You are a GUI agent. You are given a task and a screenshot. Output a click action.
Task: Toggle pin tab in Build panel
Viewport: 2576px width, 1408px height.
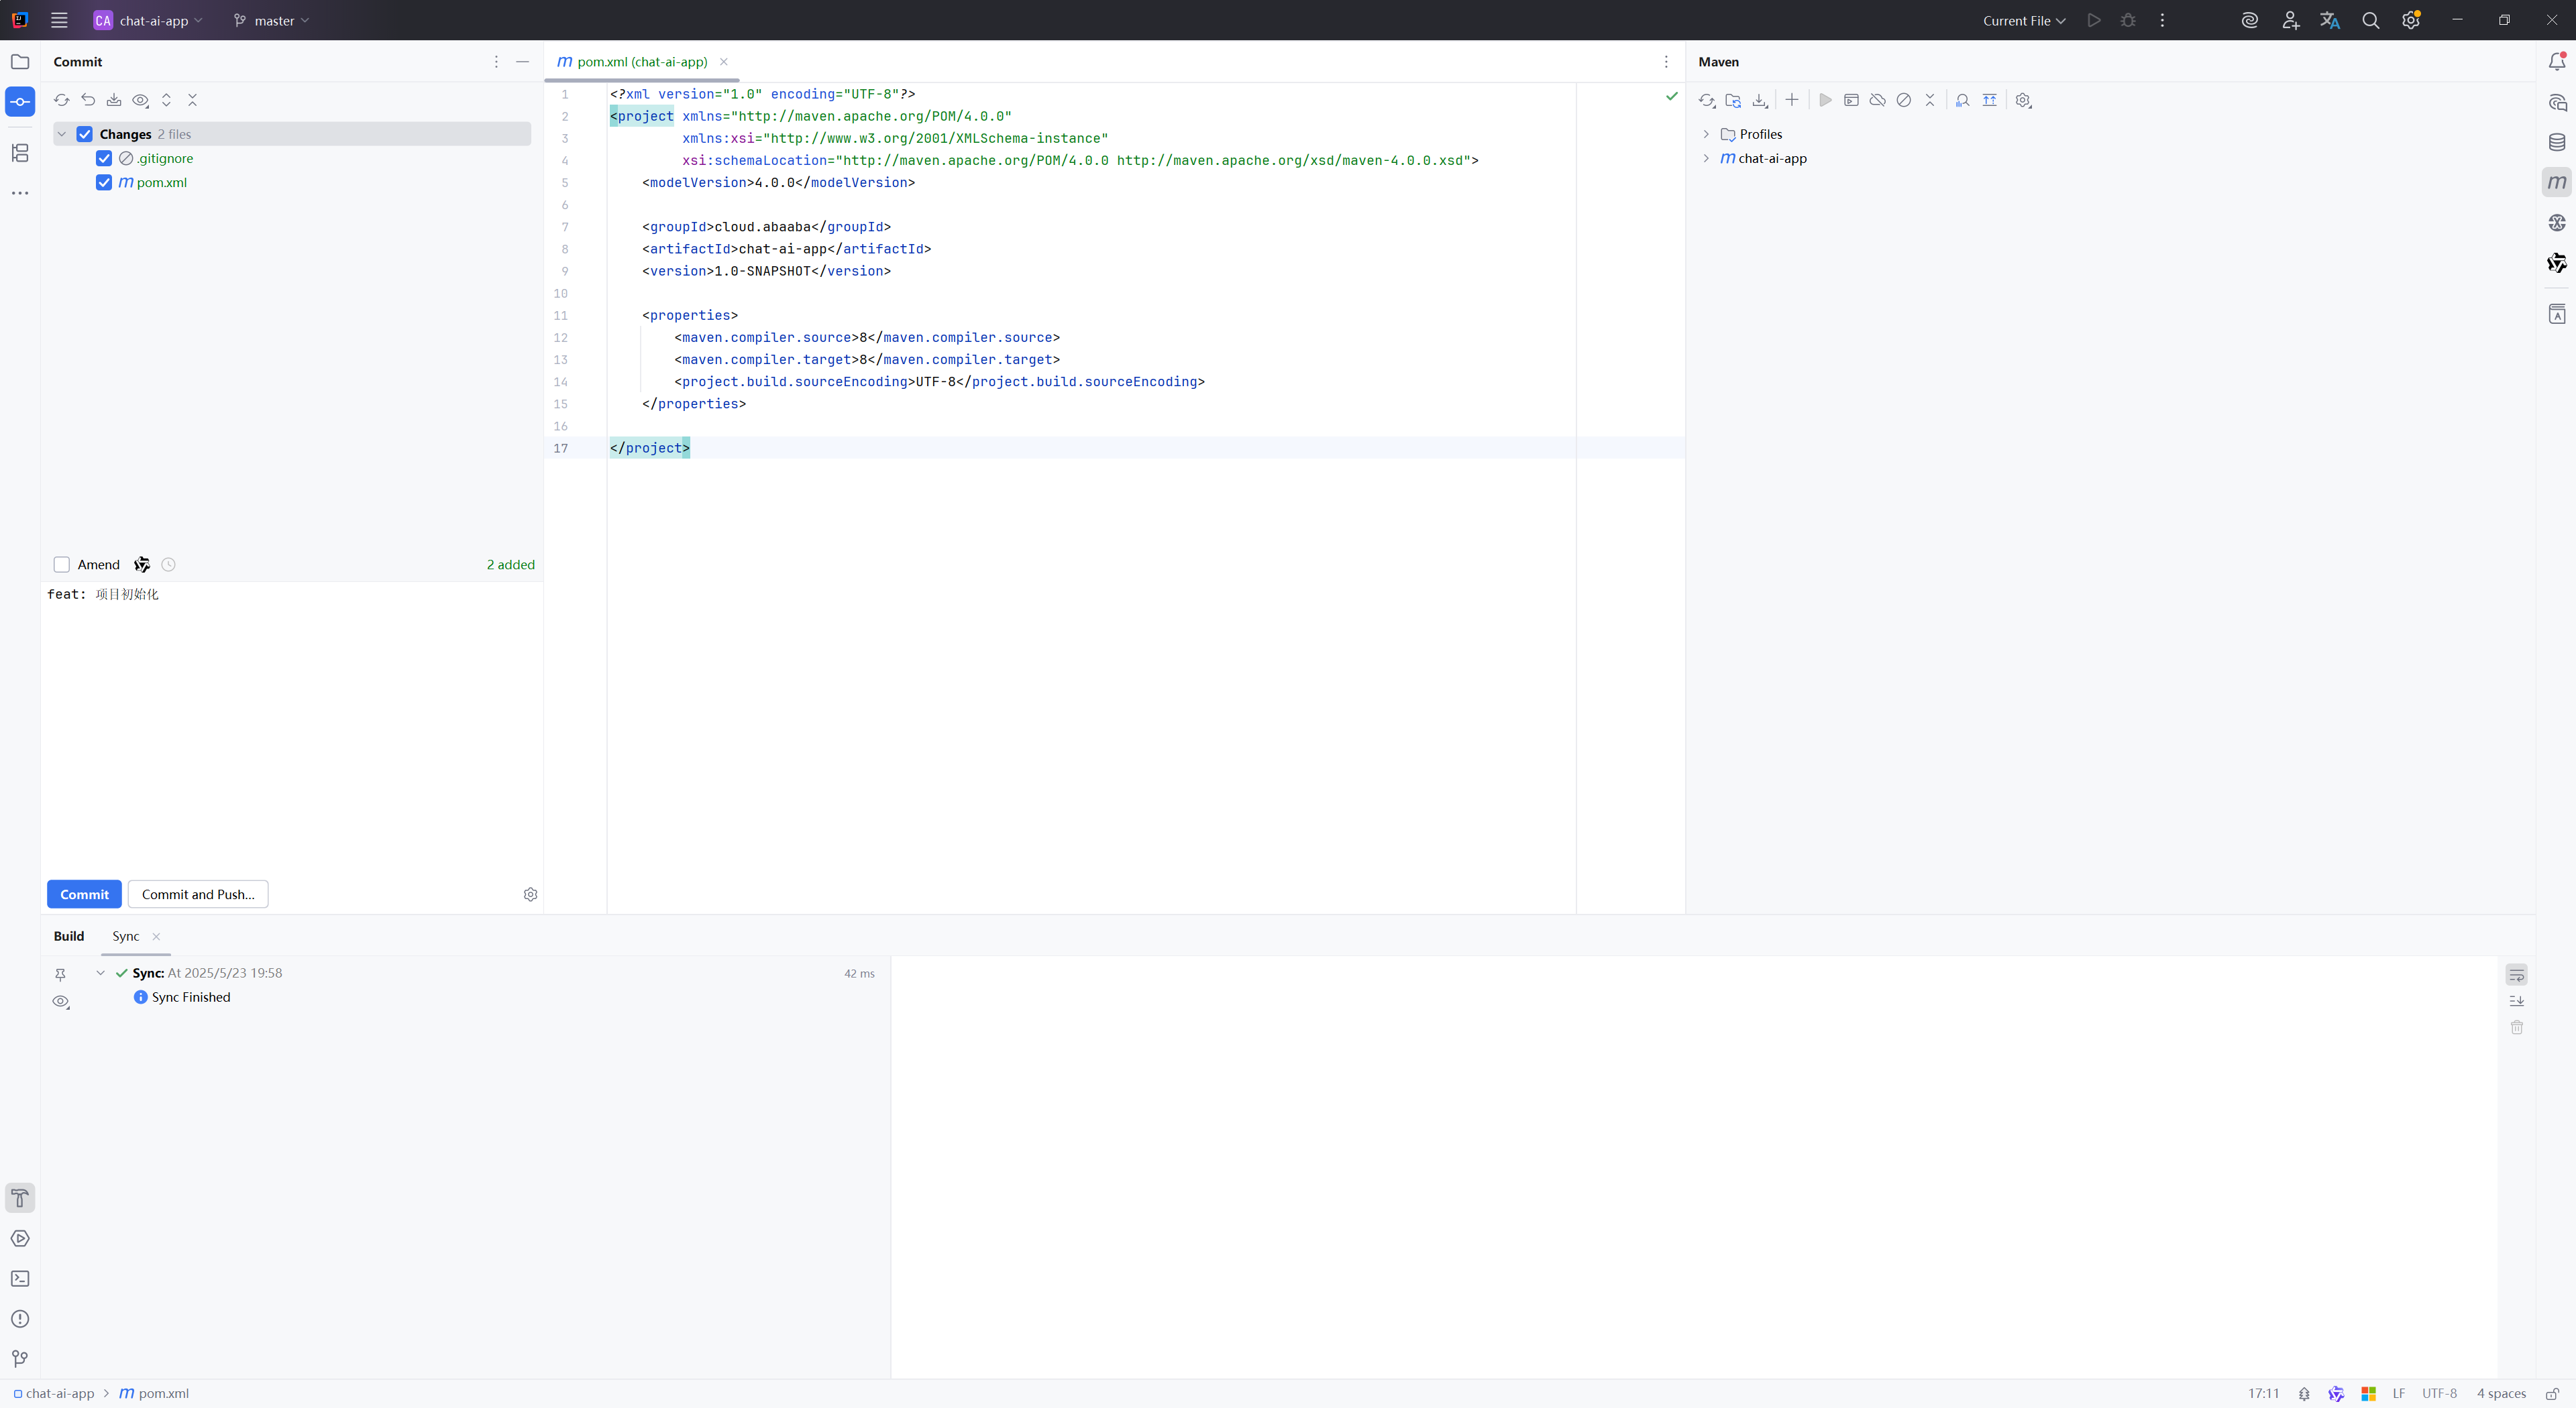pyautogui.click(x=60, y=974)
